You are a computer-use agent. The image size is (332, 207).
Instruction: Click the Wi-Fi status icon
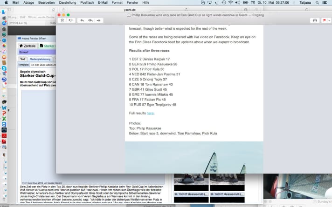(230, 2)
